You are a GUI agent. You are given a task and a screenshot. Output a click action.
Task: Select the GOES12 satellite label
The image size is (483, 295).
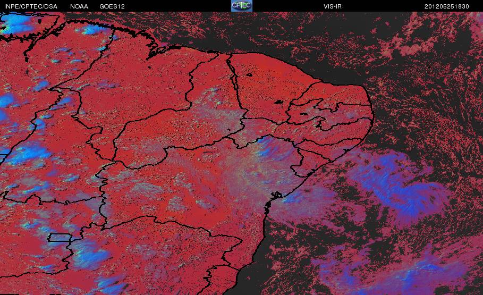pos(112,6)
